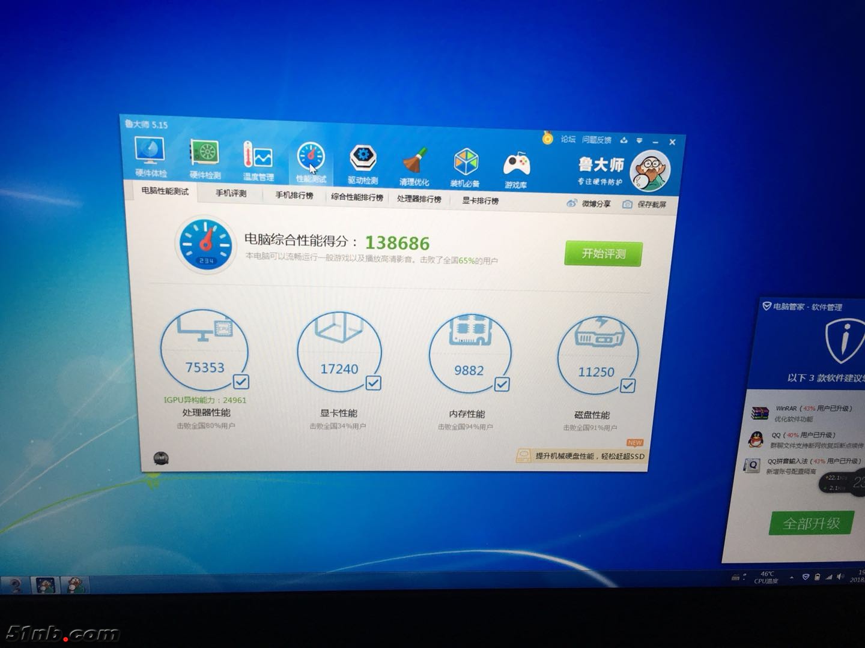Viewport: 865px width, 648px height.
Task: Open the 硬件体检 hardware checkup tool
Action: click(x=150, y=157)
